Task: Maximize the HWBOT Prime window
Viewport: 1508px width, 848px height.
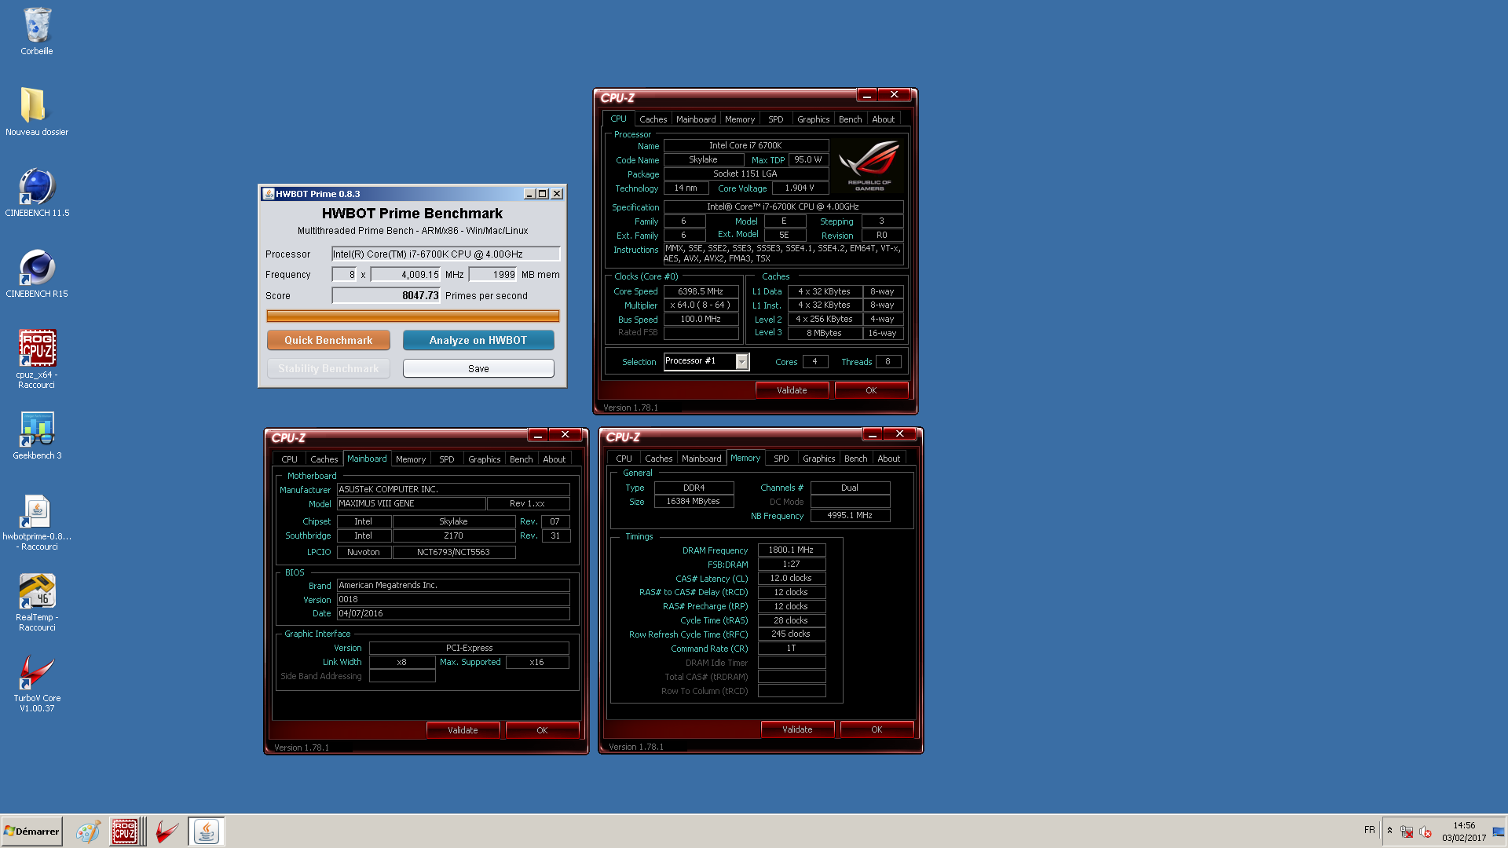Action: [x=542, y=194]
